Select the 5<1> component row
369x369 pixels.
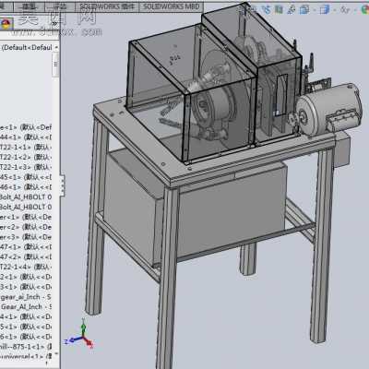tap(26, 327)
